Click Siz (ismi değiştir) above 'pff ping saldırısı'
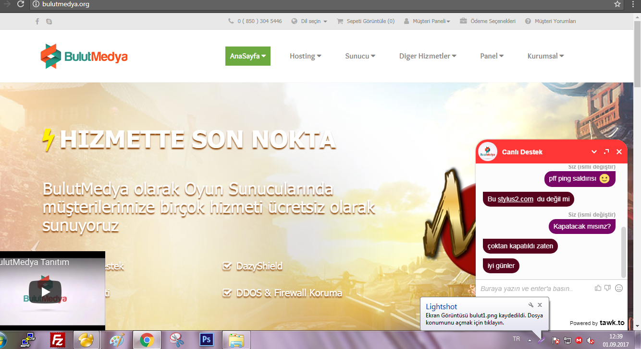Viewport: 641px width, 349px height. 592,167
